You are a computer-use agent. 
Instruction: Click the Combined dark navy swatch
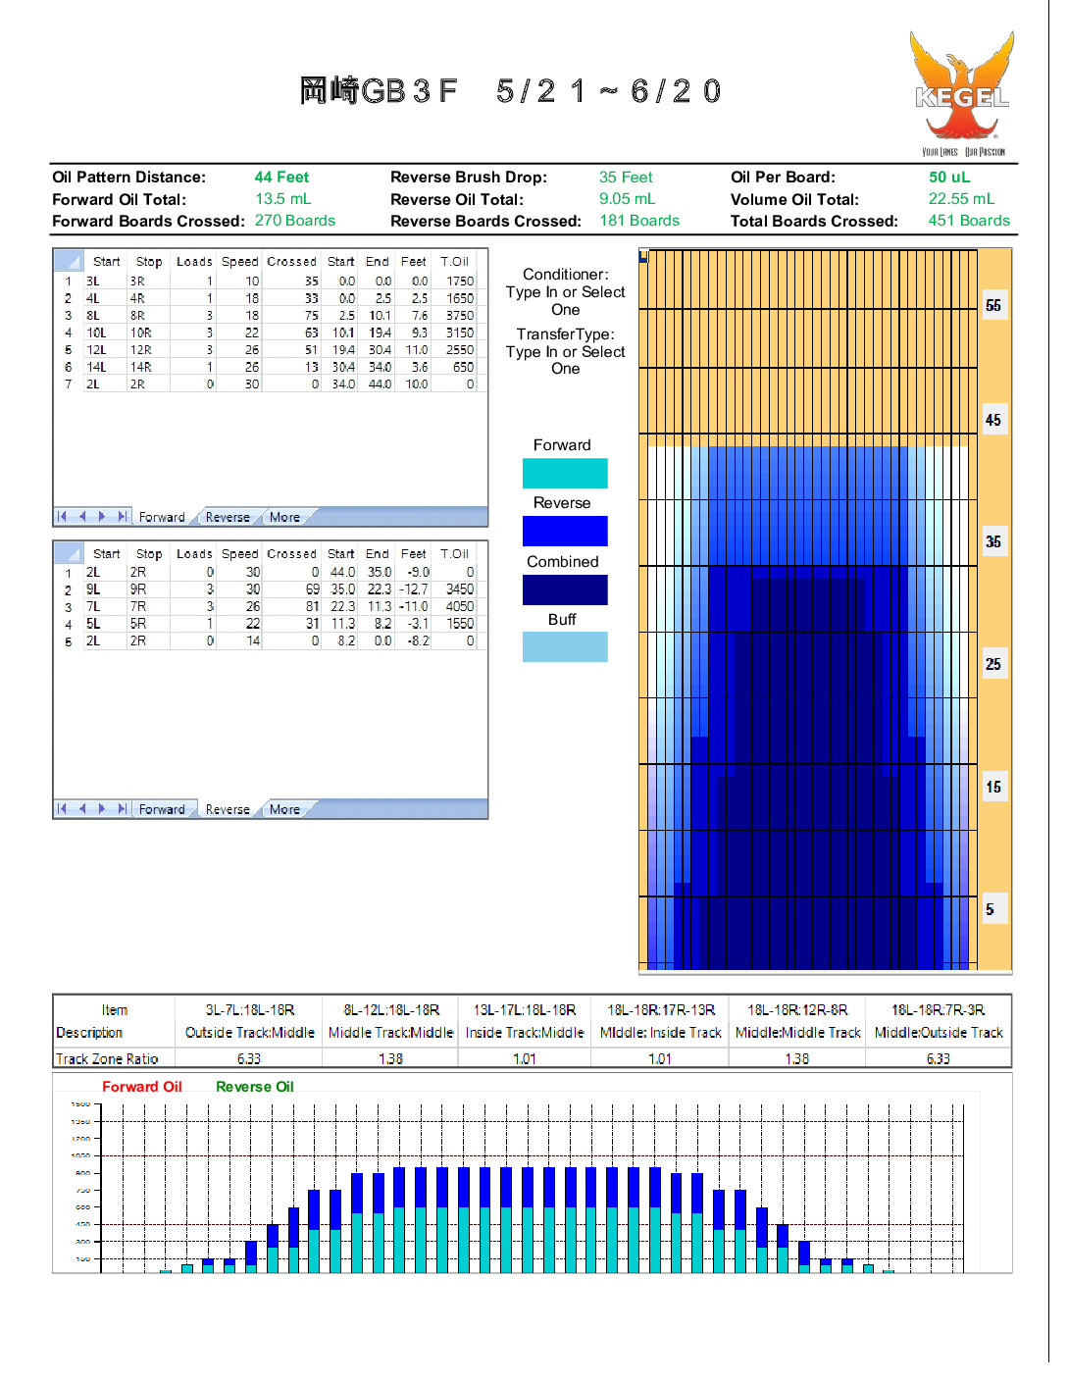(565, 589)
